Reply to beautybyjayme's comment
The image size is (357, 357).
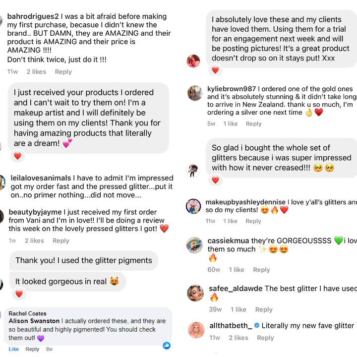[61, 241]
